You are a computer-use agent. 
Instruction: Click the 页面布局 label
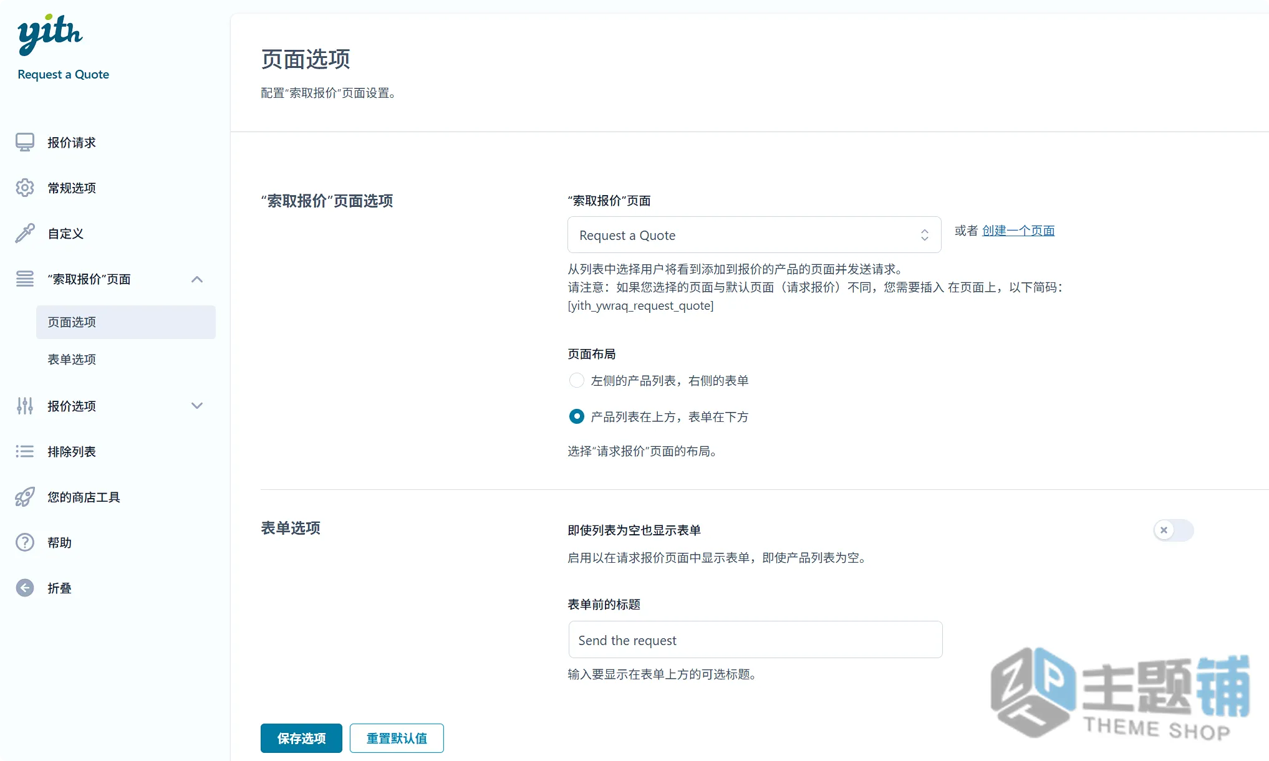(x=591, y=354)
